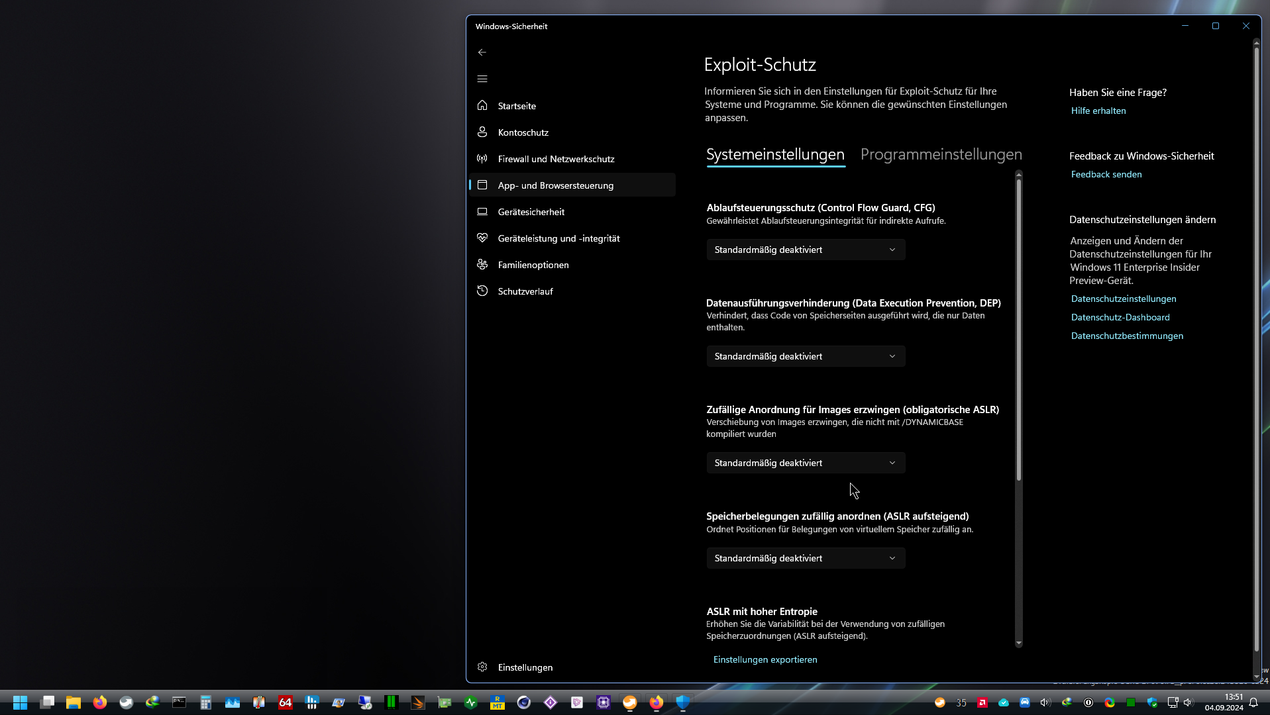Open Geräteleistung und -integrität

point(572,238)
